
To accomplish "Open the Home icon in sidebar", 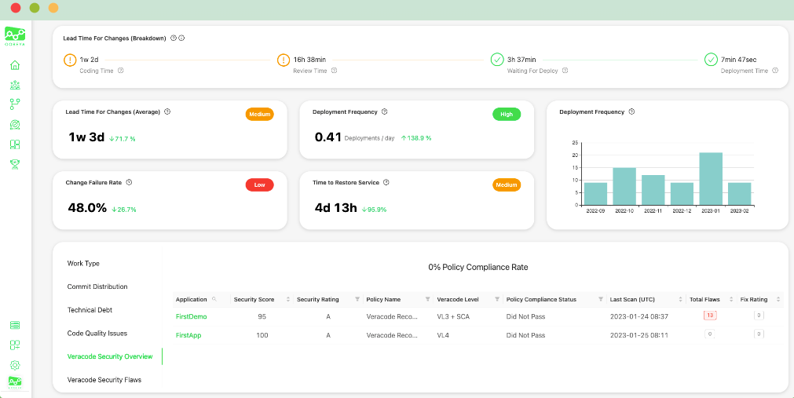I will tap(15, 65).
